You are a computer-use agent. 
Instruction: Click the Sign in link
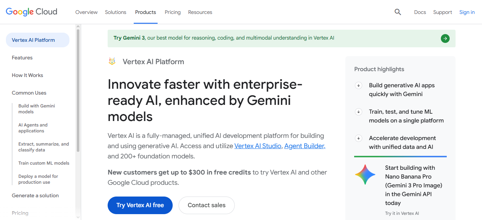[x=467, y=12]
